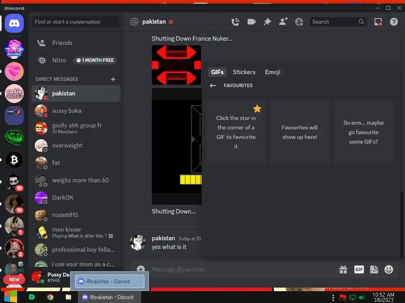Open the inbox icon
This screenshot has height=303, width=405.
378,22
